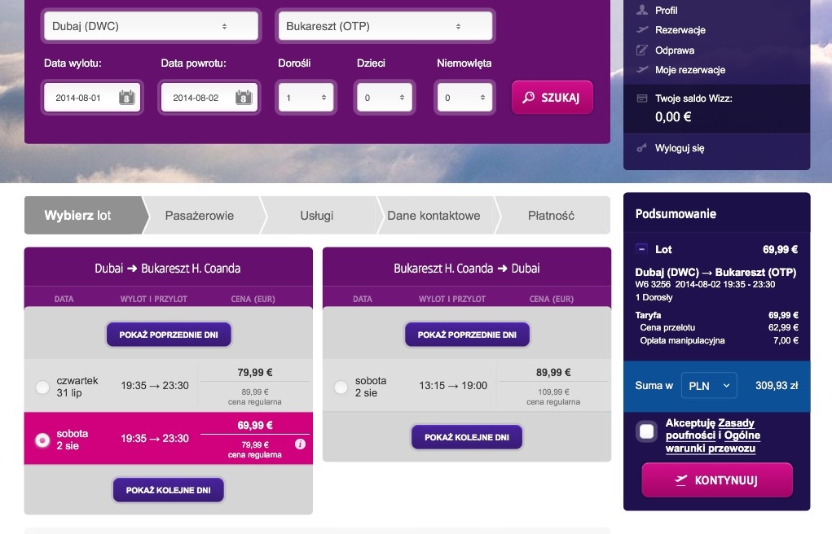Go to the Usługi step tab
The width and height of the screenshot is (832, 534).
tap(317, 215)
